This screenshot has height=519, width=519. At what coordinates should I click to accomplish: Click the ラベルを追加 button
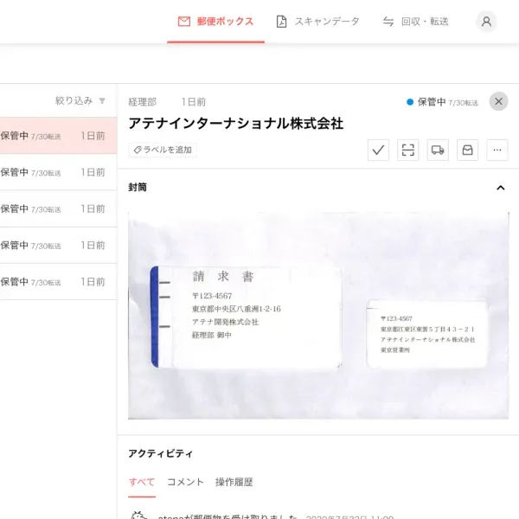point(163,150)
